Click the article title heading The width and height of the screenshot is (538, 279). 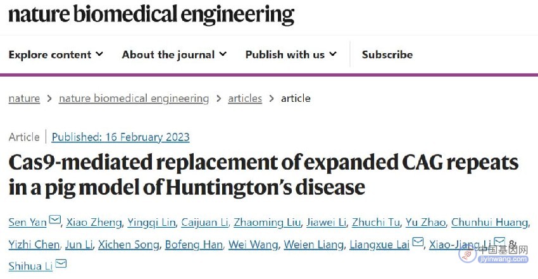click(263, 175)
